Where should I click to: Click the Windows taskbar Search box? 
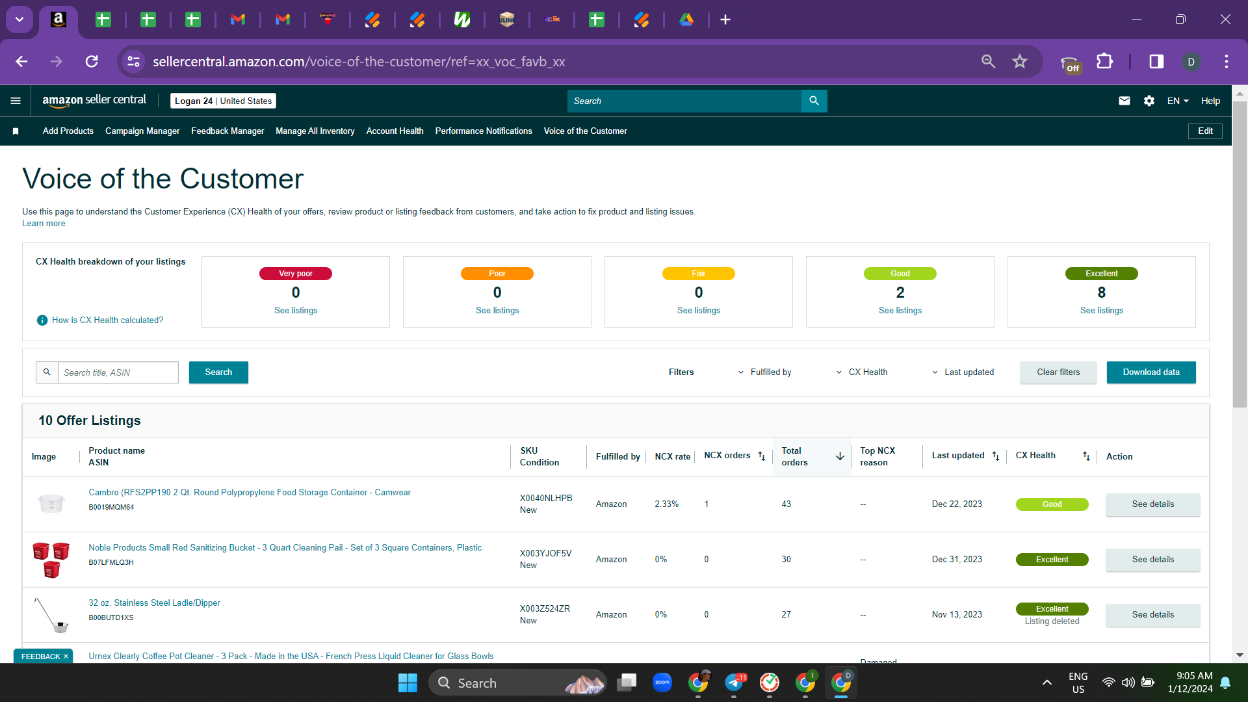[x=517, y=682]
